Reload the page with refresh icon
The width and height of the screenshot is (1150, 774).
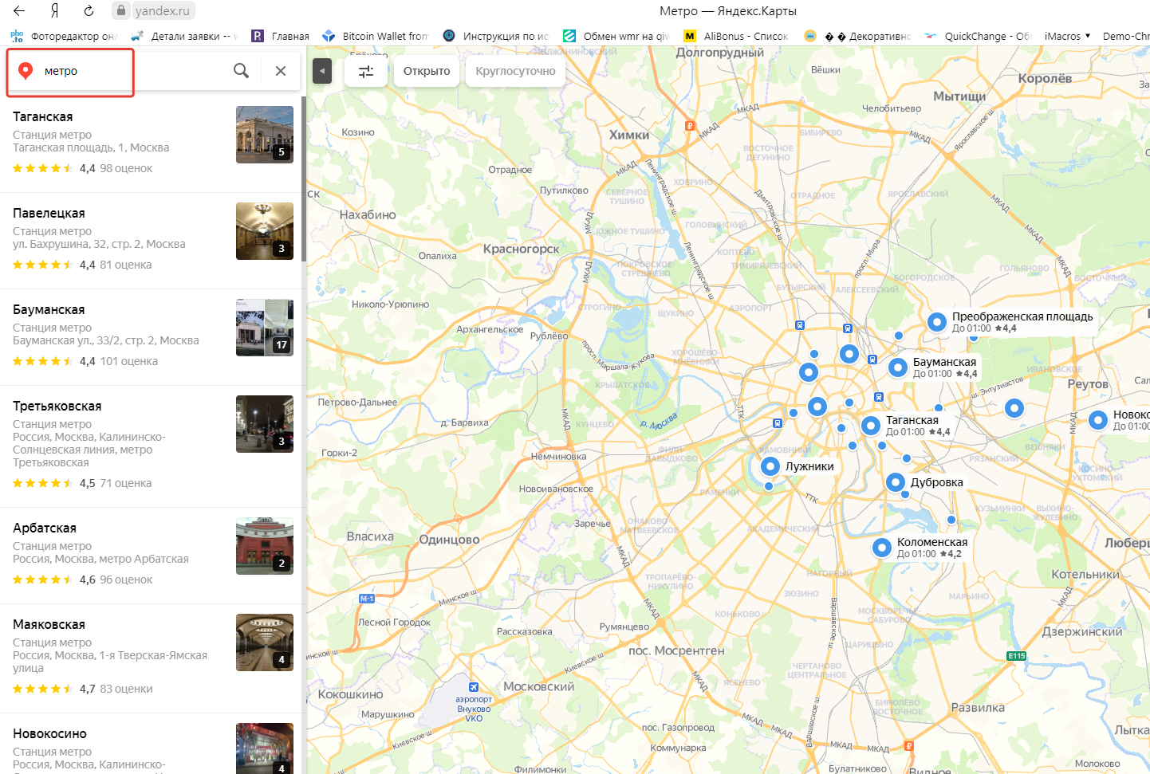coord(89,10)
